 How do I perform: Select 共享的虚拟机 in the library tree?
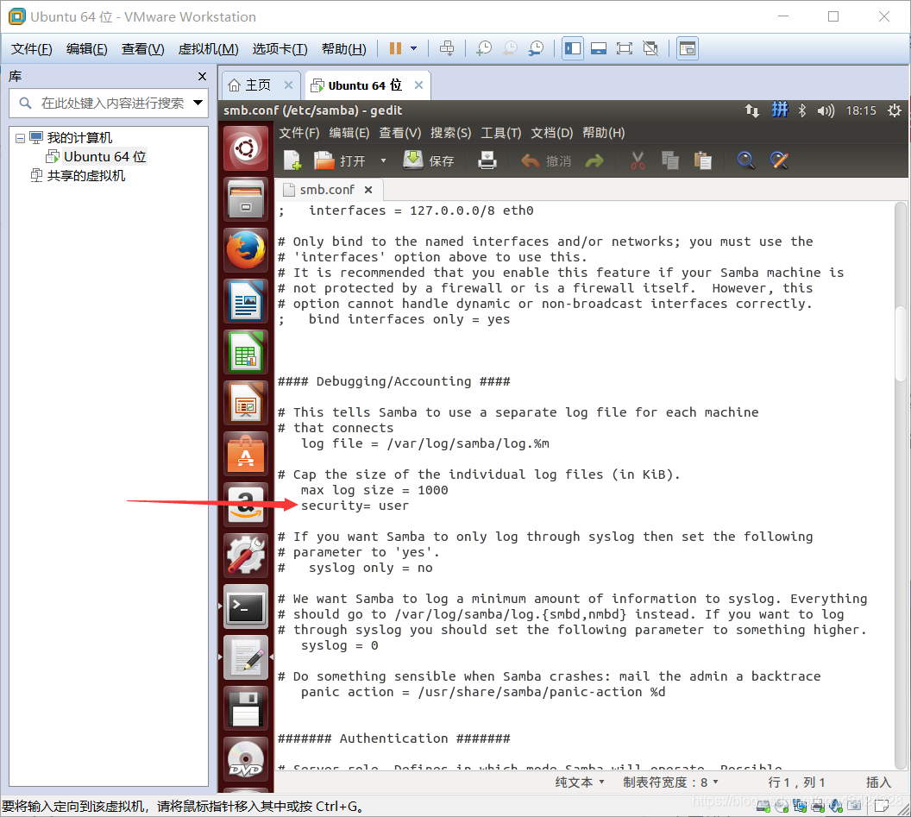click(85, 175)
